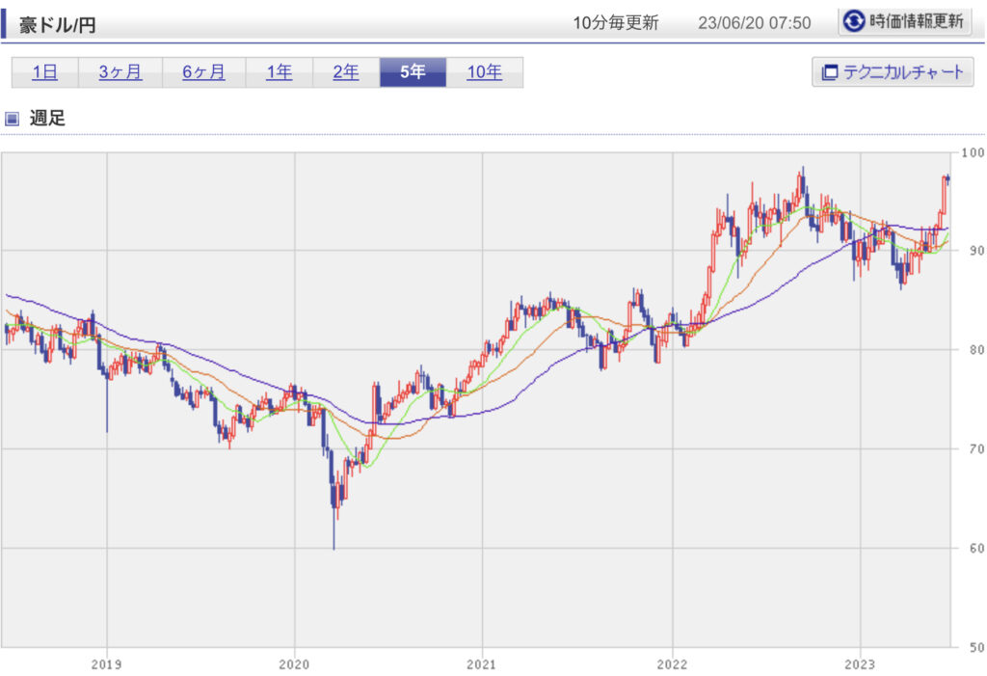Show the 6ヶ月 chart range

coord(203,72)
